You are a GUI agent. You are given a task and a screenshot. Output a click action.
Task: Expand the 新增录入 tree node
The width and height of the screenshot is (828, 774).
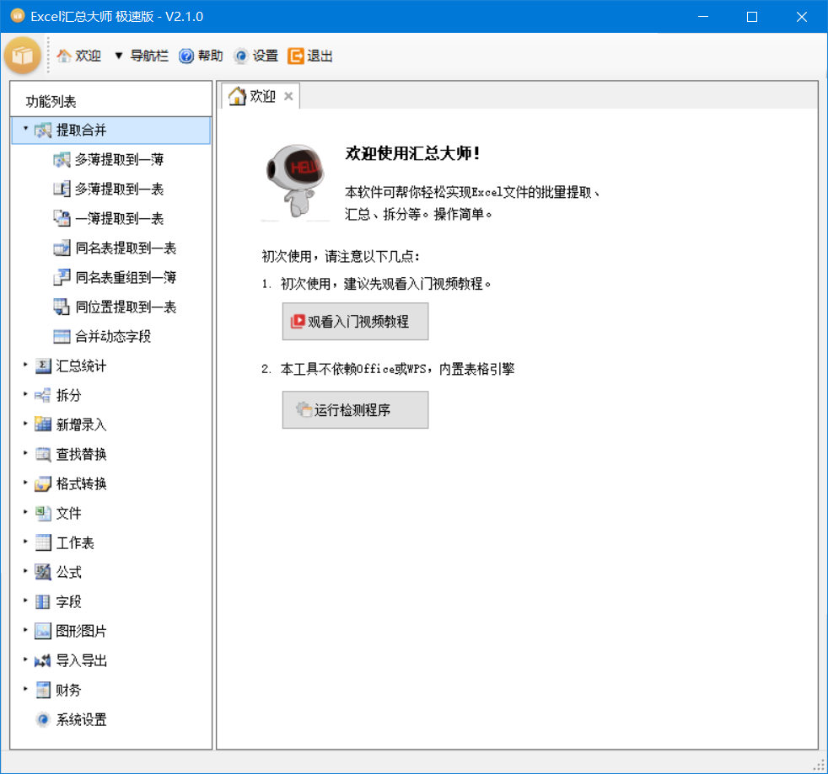[x=25, y=423]
